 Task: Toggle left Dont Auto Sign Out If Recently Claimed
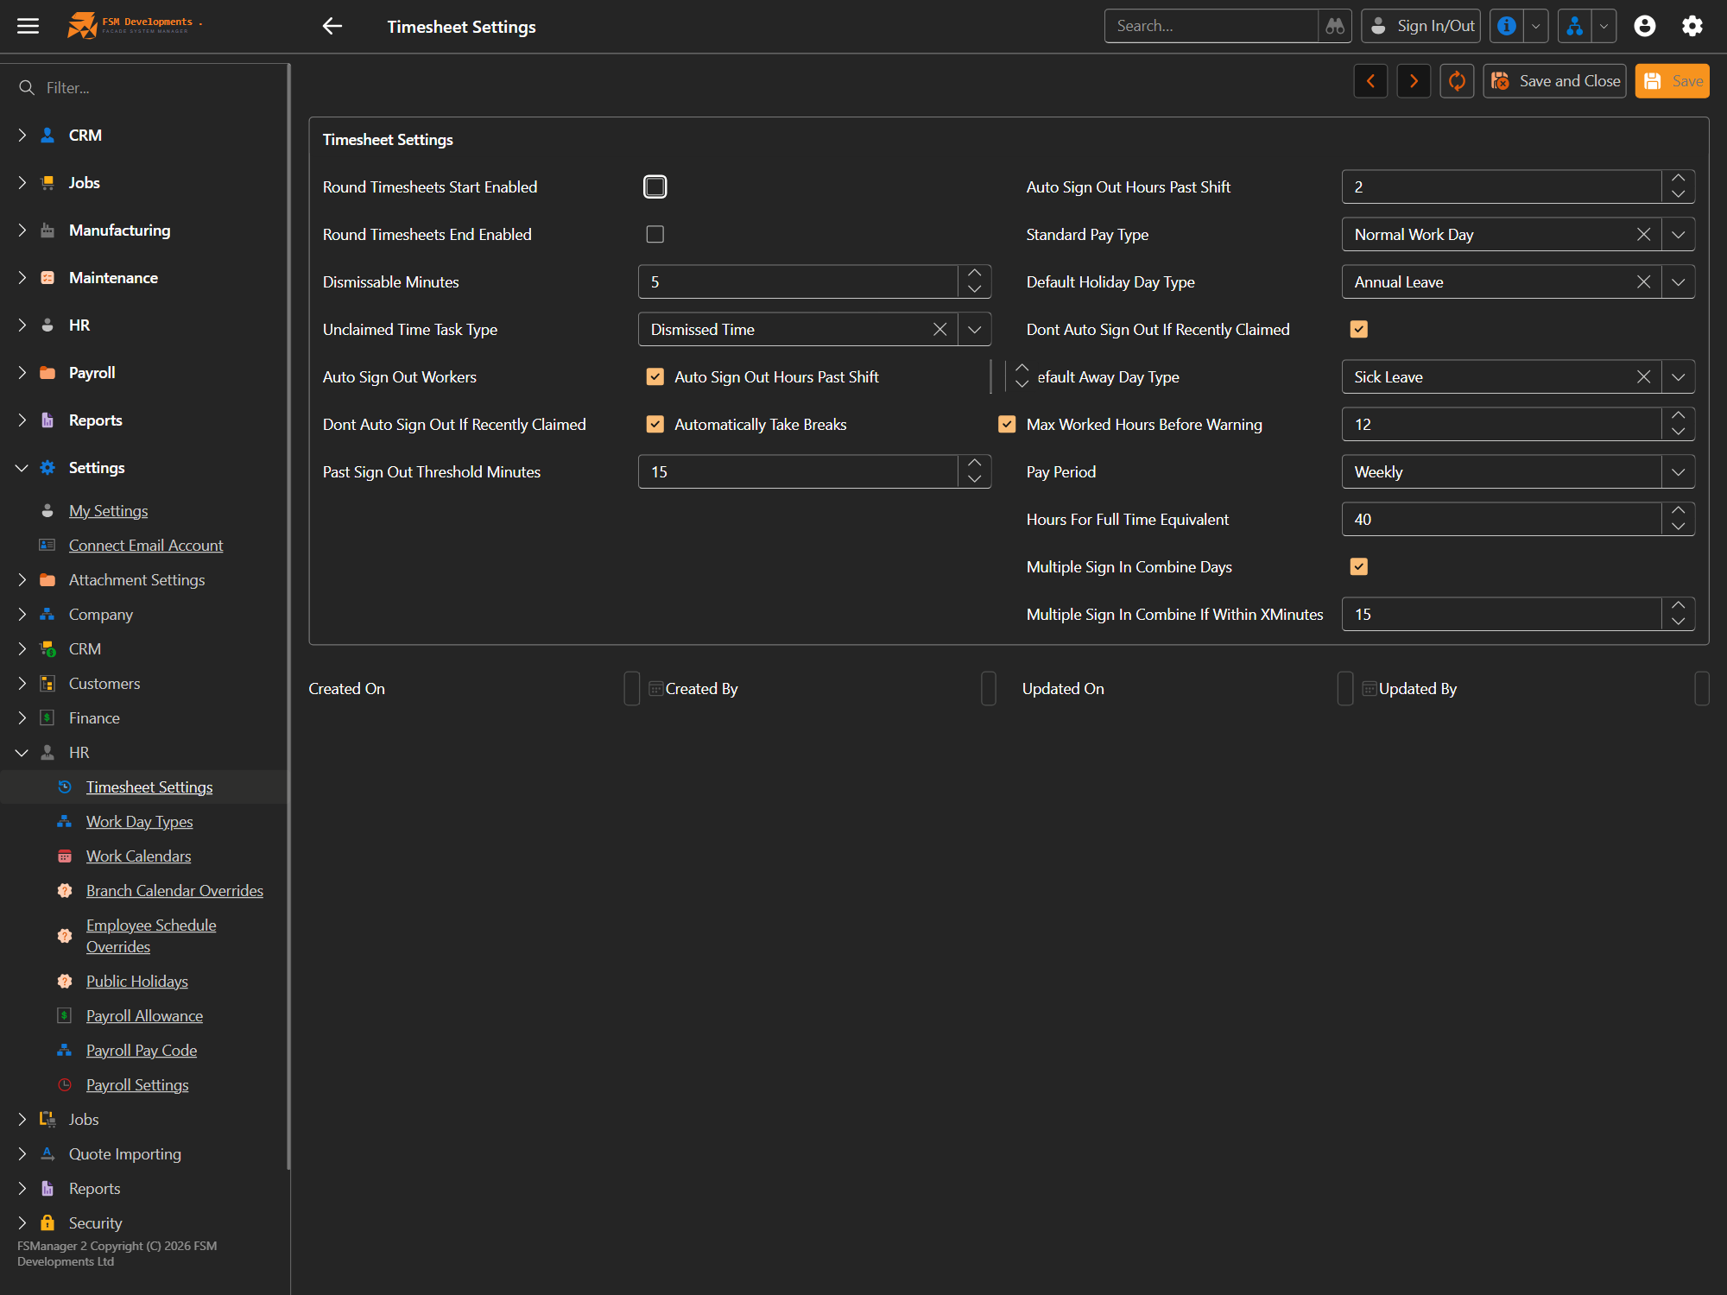coord(655,425)
